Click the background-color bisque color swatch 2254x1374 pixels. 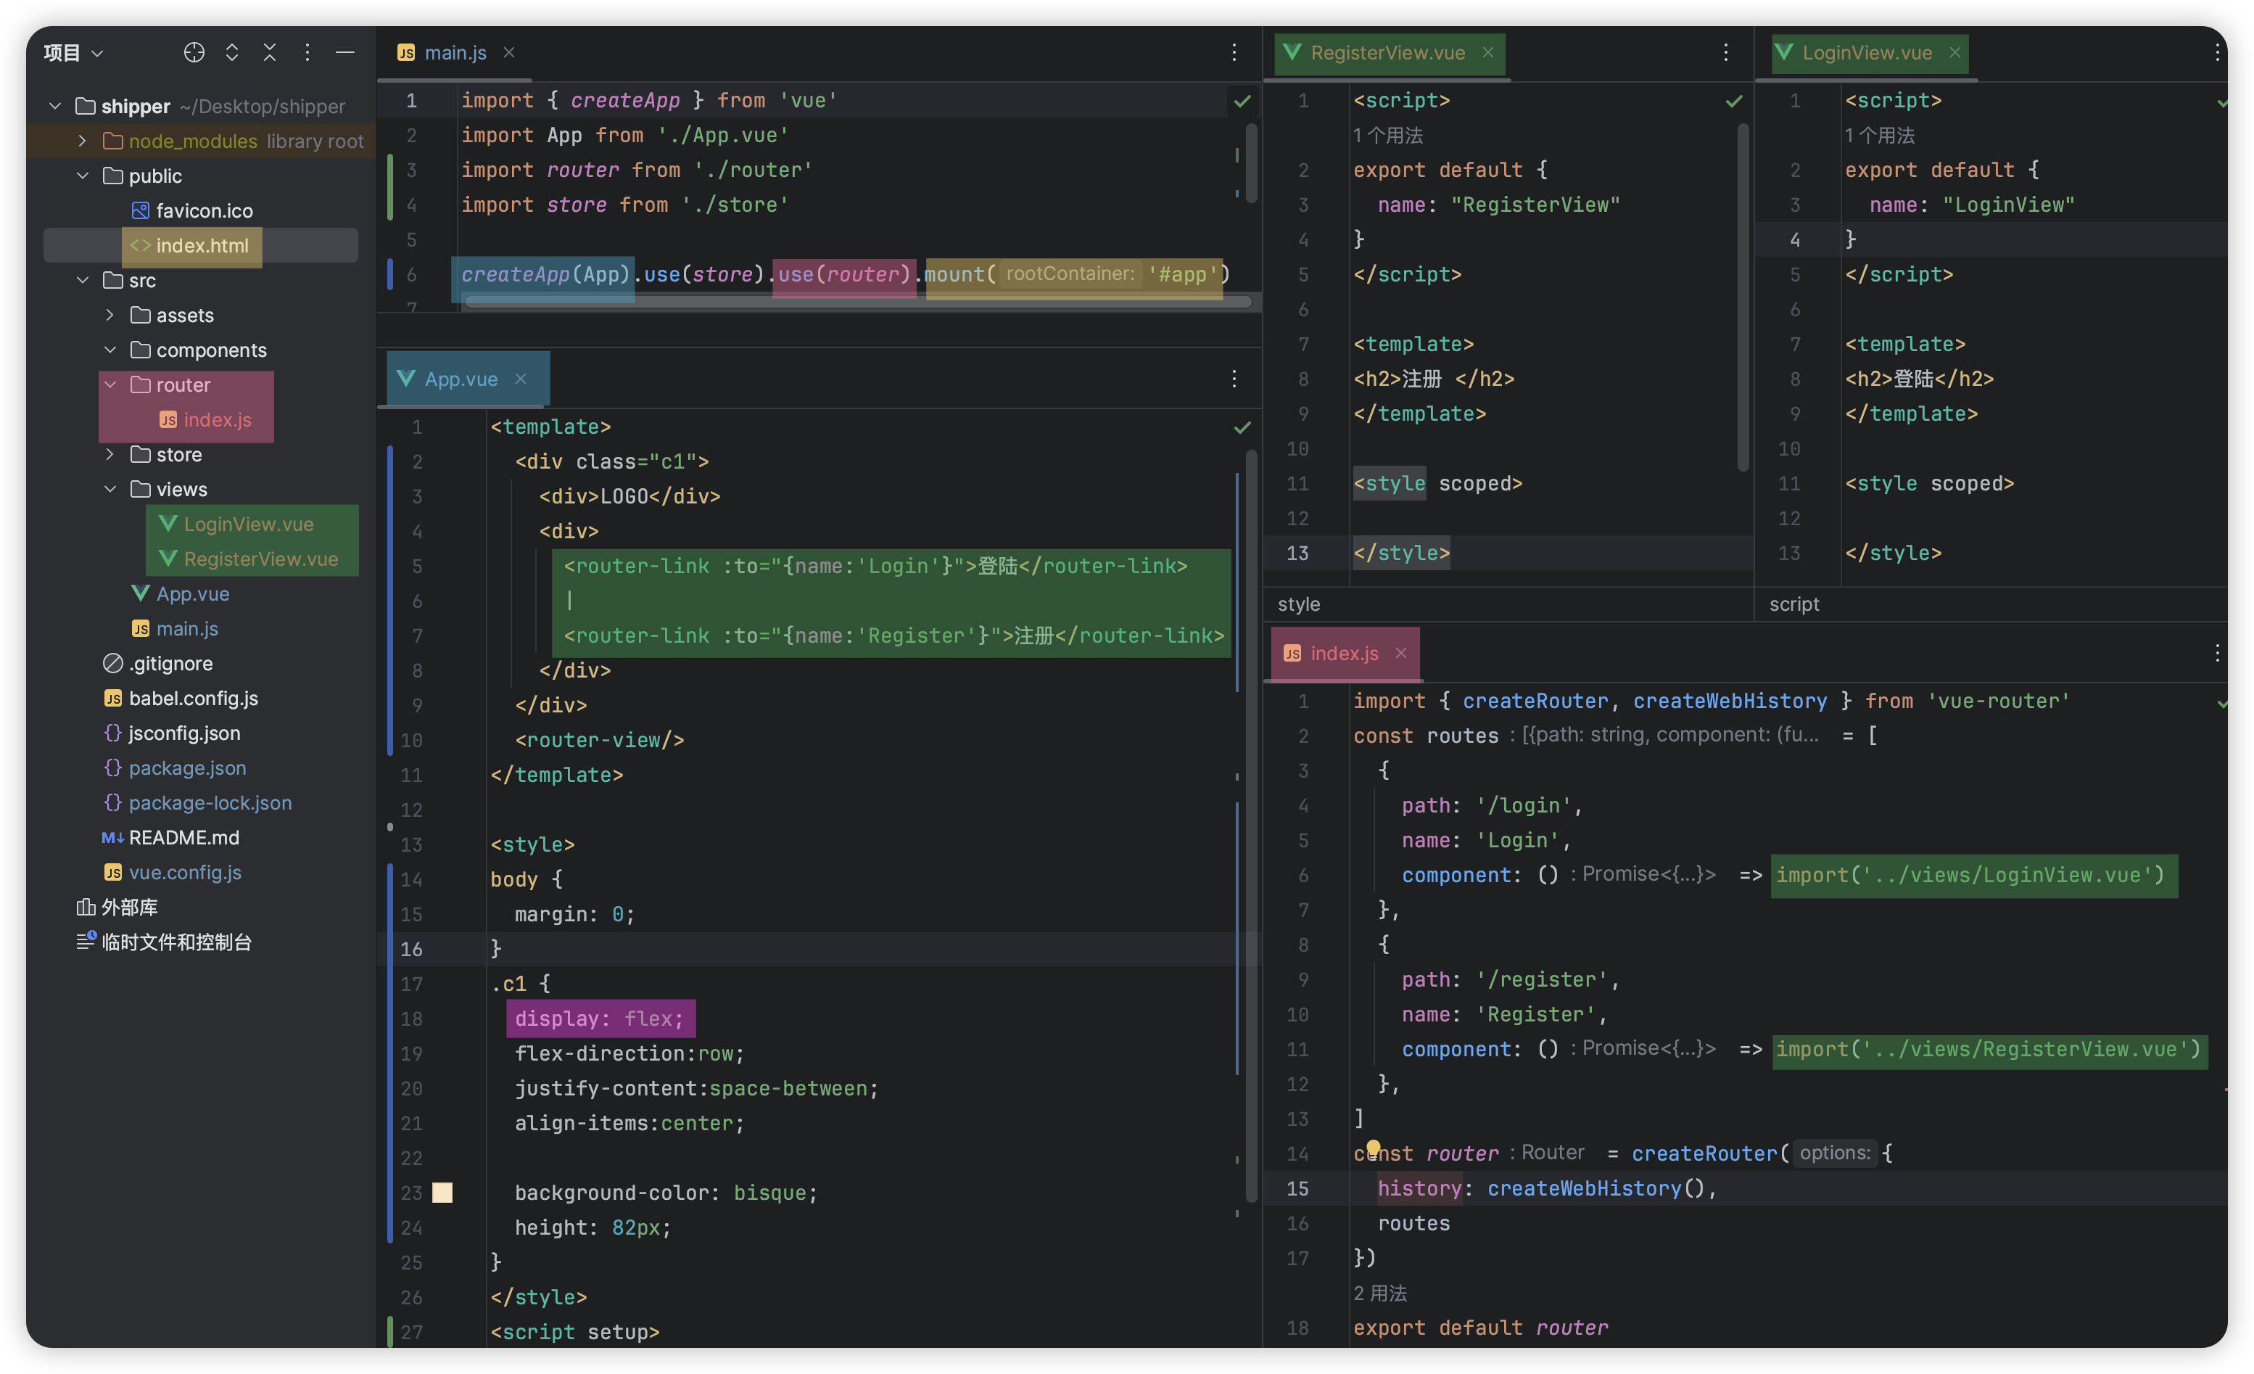pyautogui.click(x=445, y=1192)
